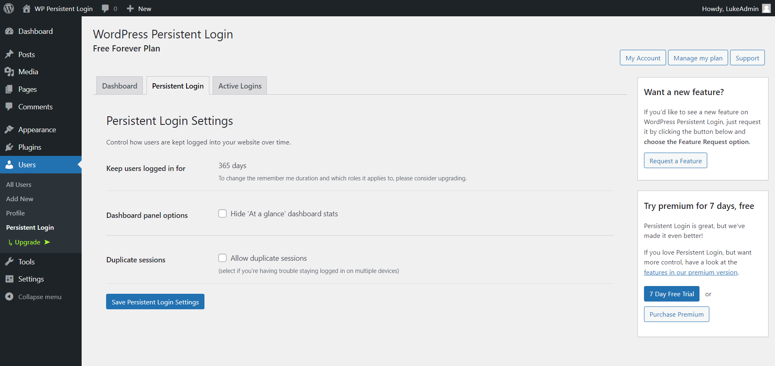Click the Plugins plug icon

(x=9, y=147)
